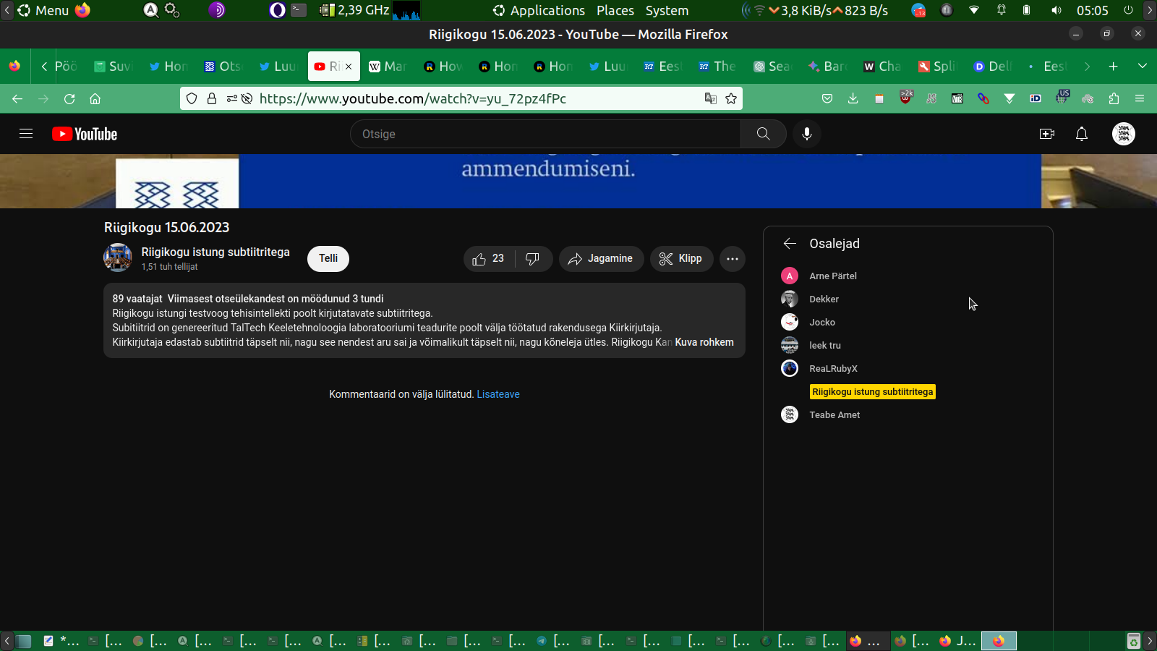
Task: Start voice search with microphone icon
Action: pos(807,134)
